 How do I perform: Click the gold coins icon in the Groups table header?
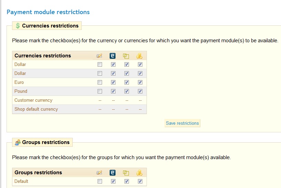coord(140,173)
